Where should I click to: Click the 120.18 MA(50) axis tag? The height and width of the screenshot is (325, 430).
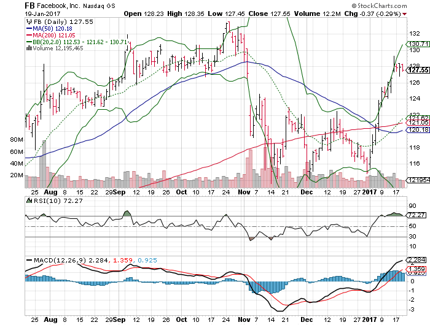(x=418, y=130)
